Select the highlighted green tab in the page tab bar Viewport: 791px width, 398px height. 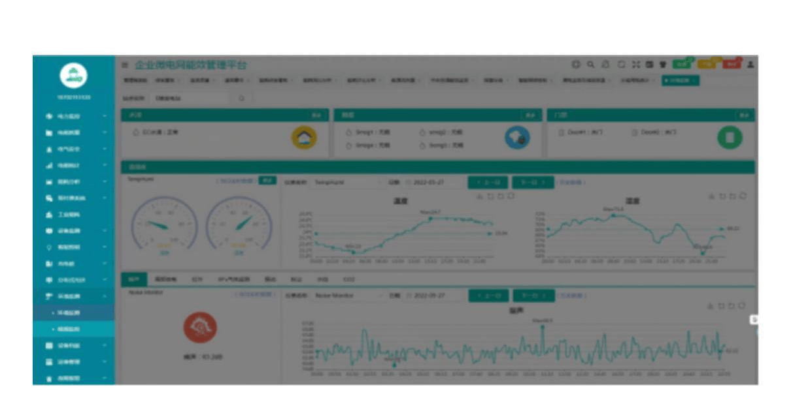click(x=680, y=80)
